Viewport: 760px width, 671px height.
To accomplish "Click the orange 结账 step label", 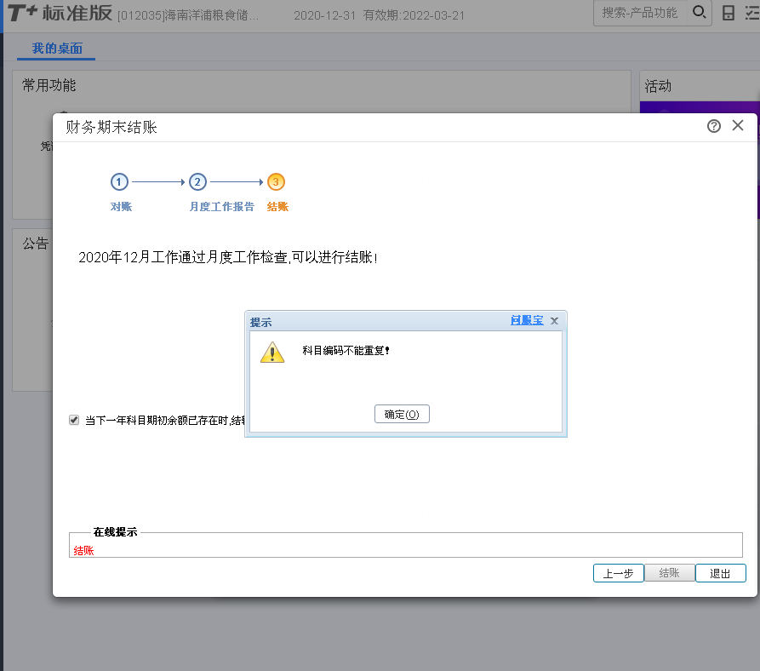I will click(x=277, y=207).
